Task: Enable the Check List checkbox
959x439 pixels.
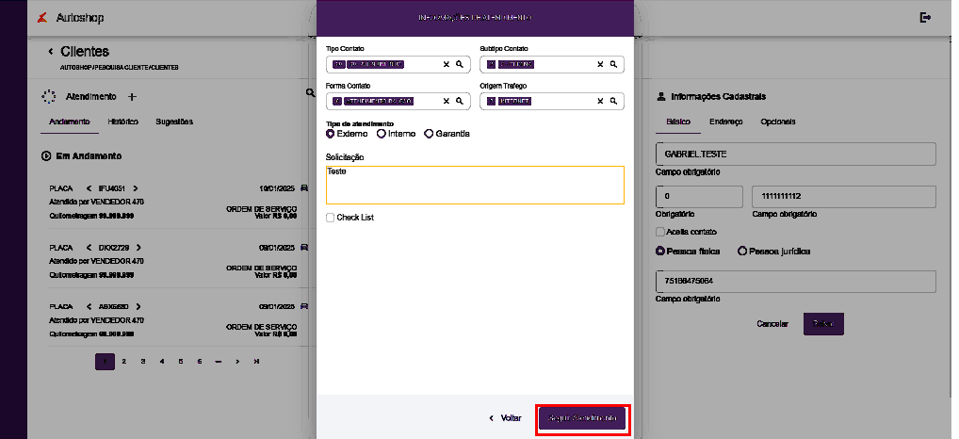Action: click(x=331, y=217)
